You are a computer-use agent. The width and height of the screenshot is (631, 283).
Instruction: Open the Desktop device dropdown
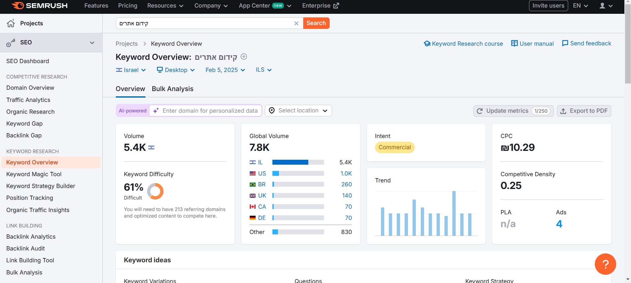(176, 70)
